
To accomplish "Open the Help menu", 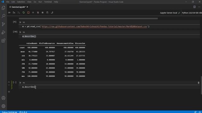I will click(x=56, y=2).
